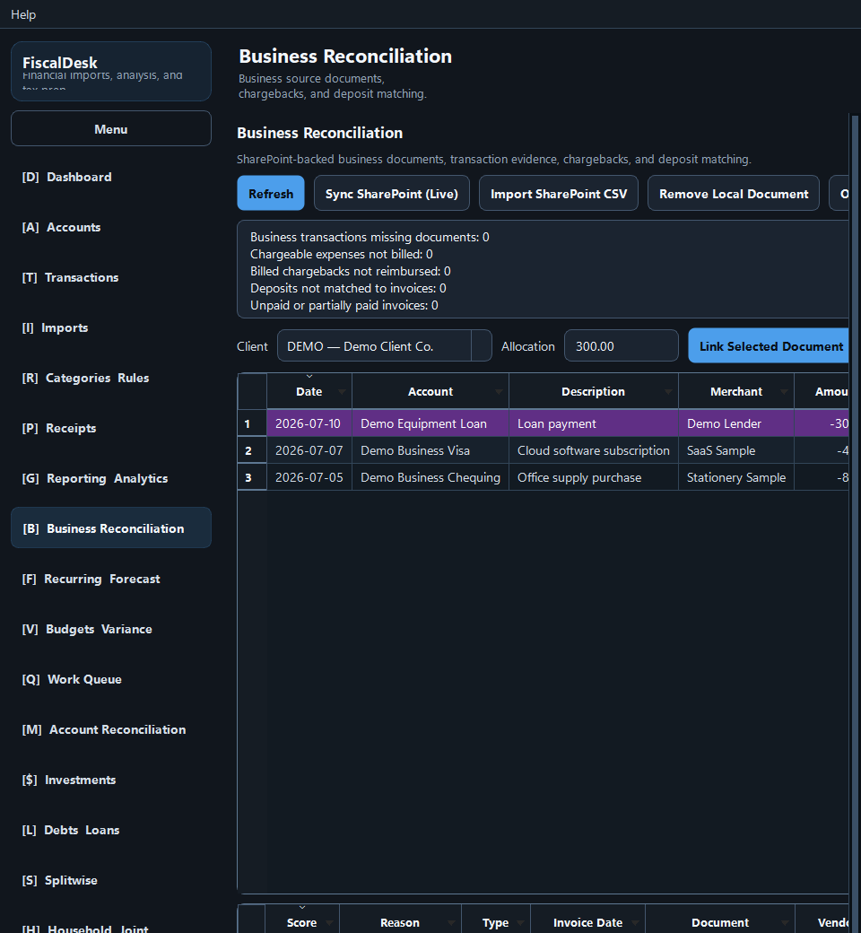Image resolution: width=861 pixels, height=933 pixels.
Task: Click the Stationery Sample merchant cell
Action: 736,477
